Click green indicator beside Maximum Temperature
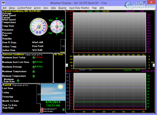The height and width of the screenshot is (115, 157). click(34, 71)
